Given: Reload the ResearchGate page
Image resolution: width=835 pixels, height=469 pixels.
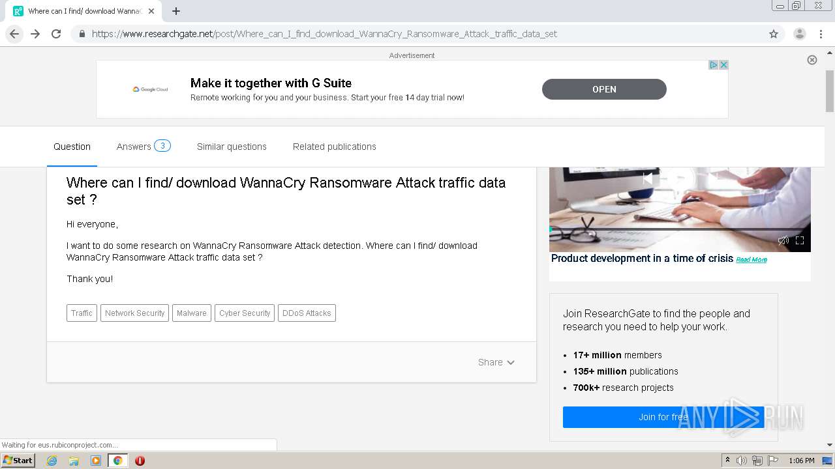Looking at the screenshot, I should (56, 34).
